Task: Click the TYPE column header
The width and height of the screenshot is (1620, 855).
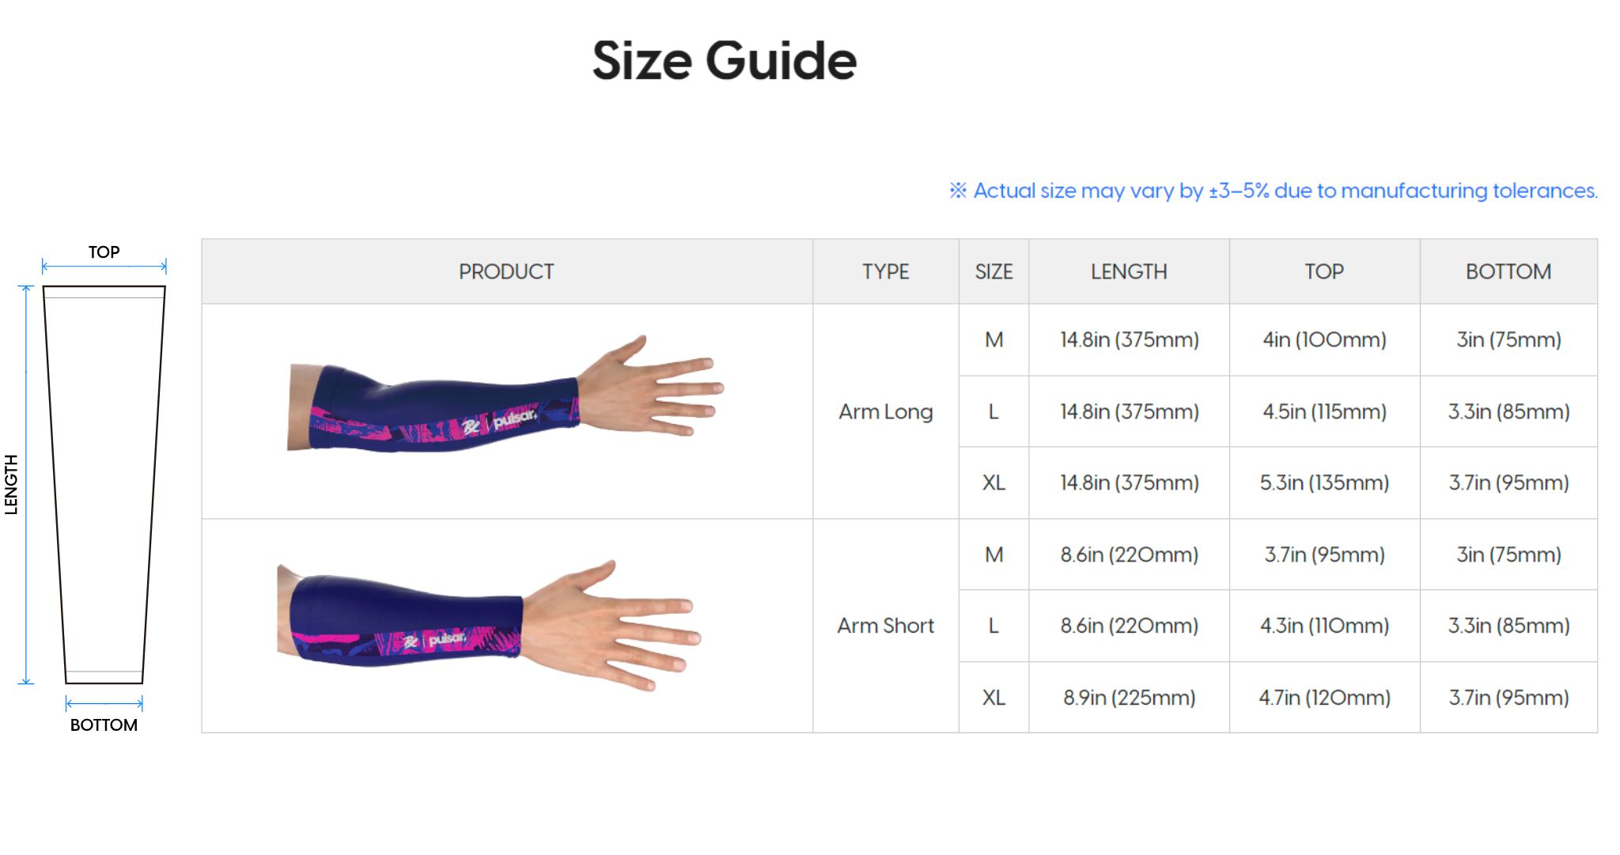Action: click(885, 271)
